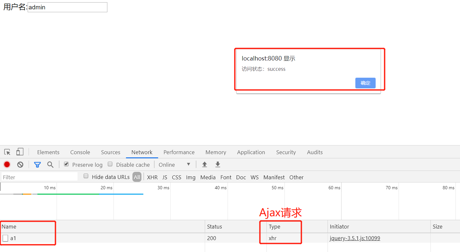Click the export HAR download arrow

[x=218, y=164]
